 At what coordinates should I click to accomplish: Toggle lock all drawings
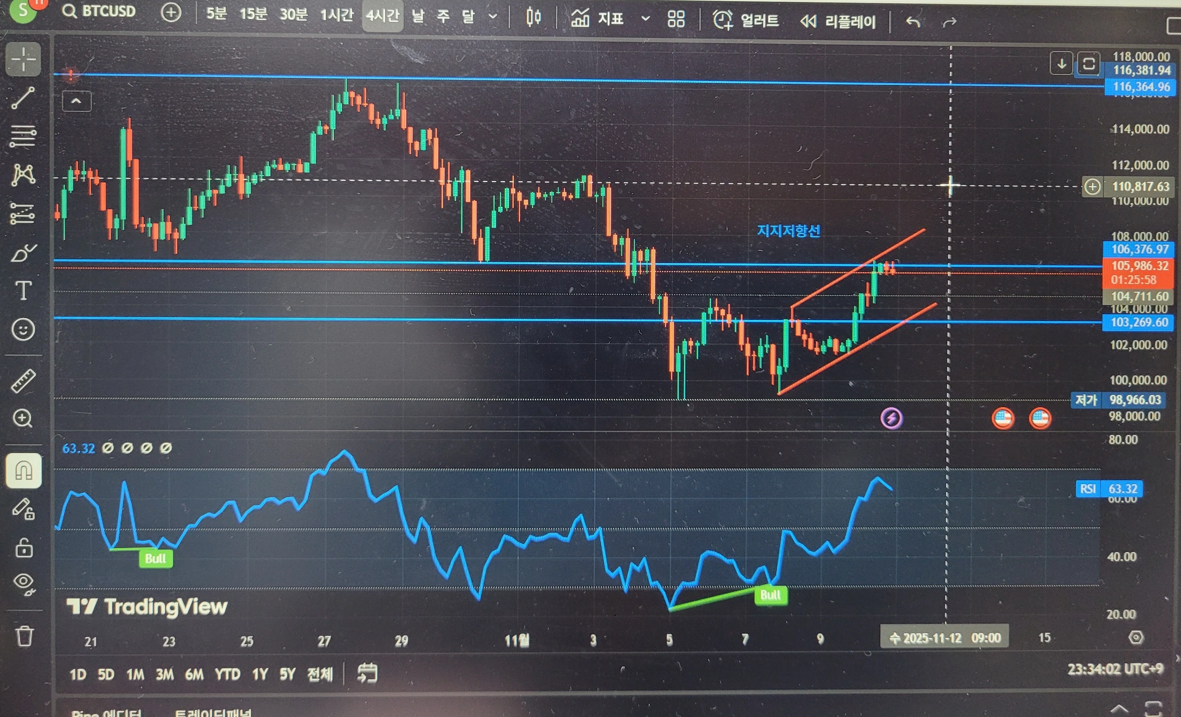24,547
